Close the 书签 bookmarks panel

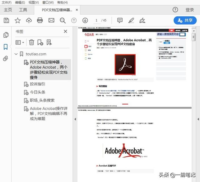pos(65,31)
